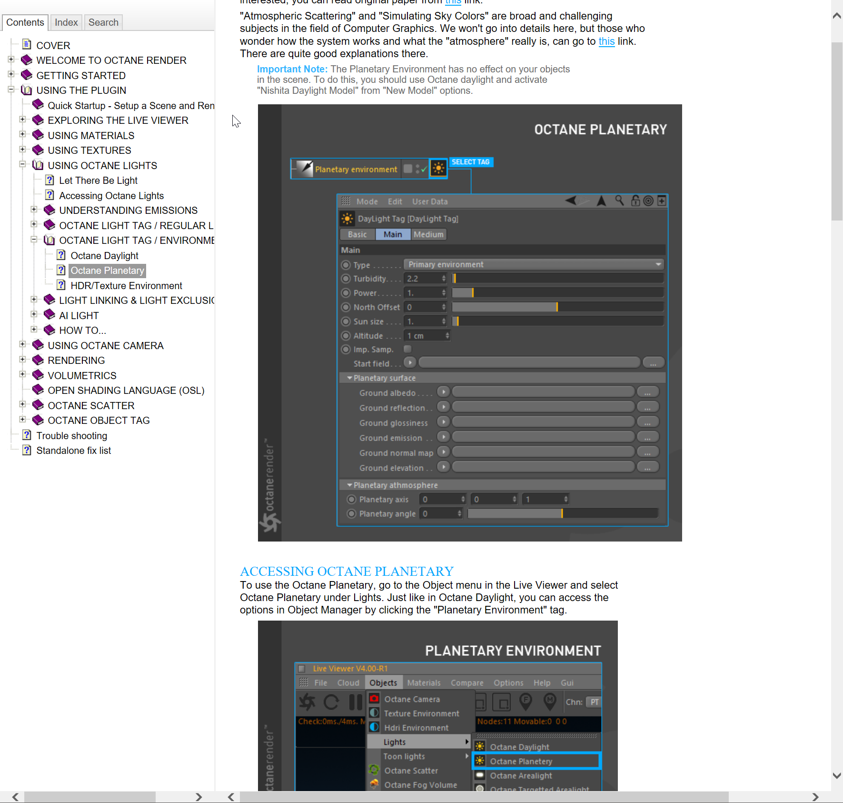Toggle the Imp. Samp. checkbox

click(x=407, y=349)
